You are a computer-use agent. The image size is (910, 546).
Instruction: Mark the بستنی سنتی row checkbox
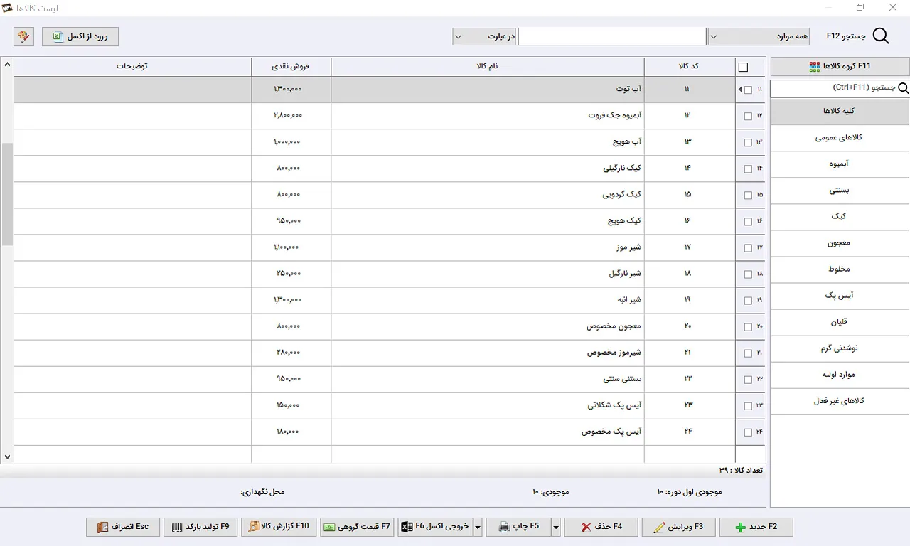748,380
